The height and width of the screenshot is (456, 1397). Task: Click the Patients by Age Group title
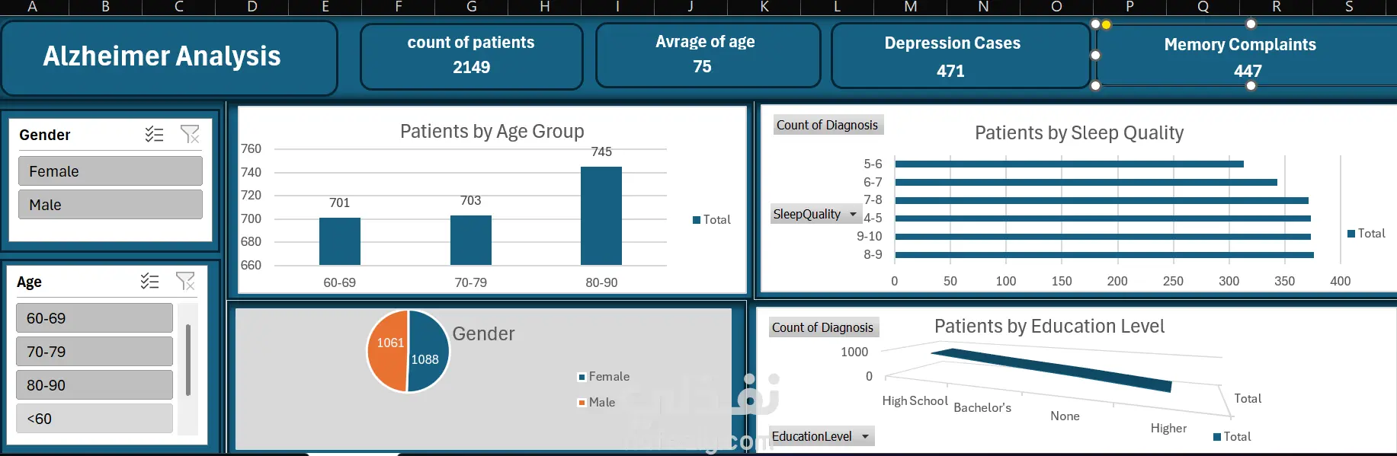pos(492,131)
